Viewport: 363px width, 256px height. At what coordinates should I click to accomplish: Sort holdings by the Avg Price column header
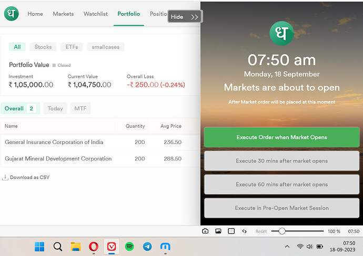click(x=171, y=126)
